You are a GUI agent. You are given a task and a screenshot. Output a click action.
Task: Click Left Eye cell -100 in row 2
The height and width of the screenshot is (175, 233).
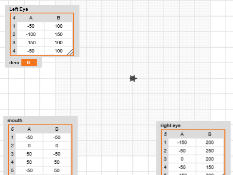click(31, 35)
